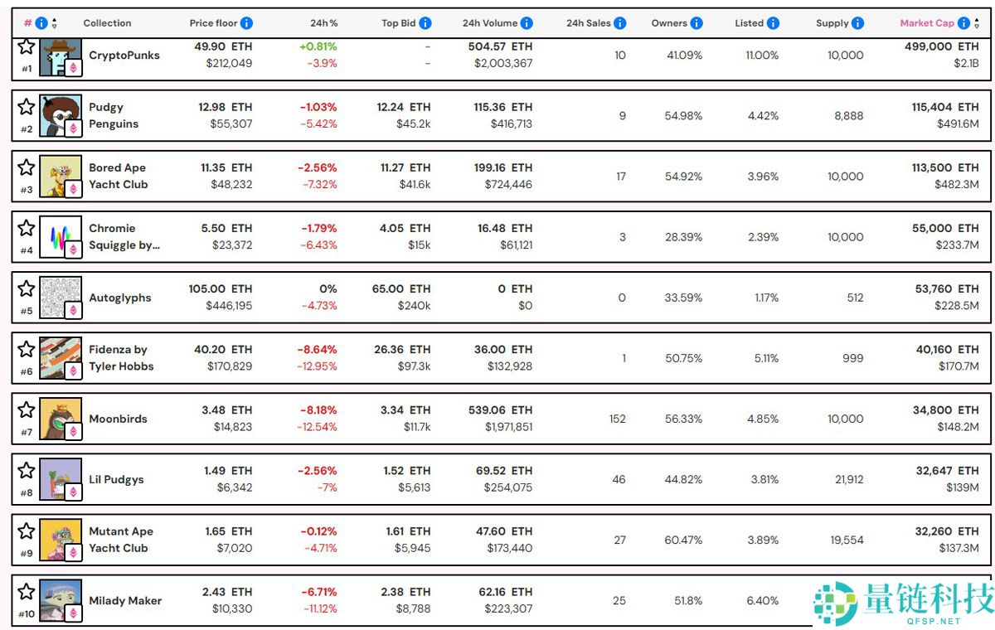The height and width of the screenshot is (630, 995).
Task: Open the Mutant Ape Yacht Club collection link
Action: coord(122,540)
